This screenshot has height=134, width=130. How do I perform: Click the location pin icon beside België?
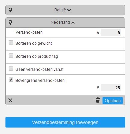10,10
